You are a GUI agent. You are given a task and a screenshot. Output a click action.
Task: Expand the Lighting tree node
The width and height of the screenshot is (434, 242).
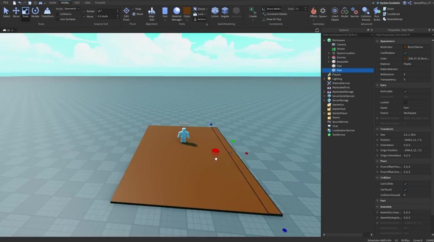pyautogui.click(x=324, y=79)
